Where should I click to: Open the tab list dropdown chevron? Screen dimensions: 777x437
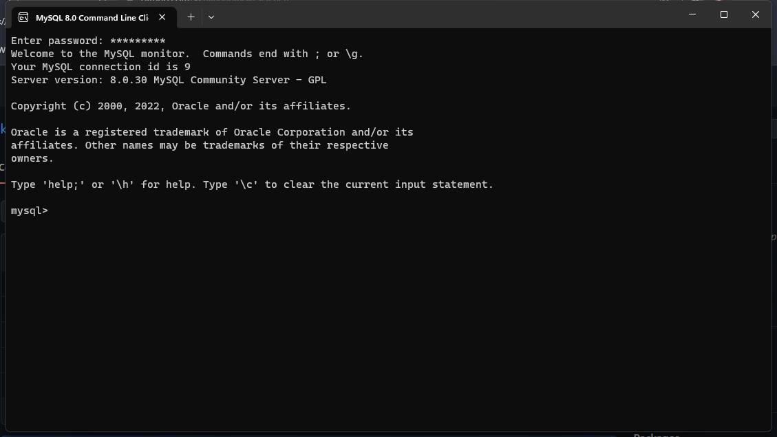pyautogui.click(x=211, y=17)
